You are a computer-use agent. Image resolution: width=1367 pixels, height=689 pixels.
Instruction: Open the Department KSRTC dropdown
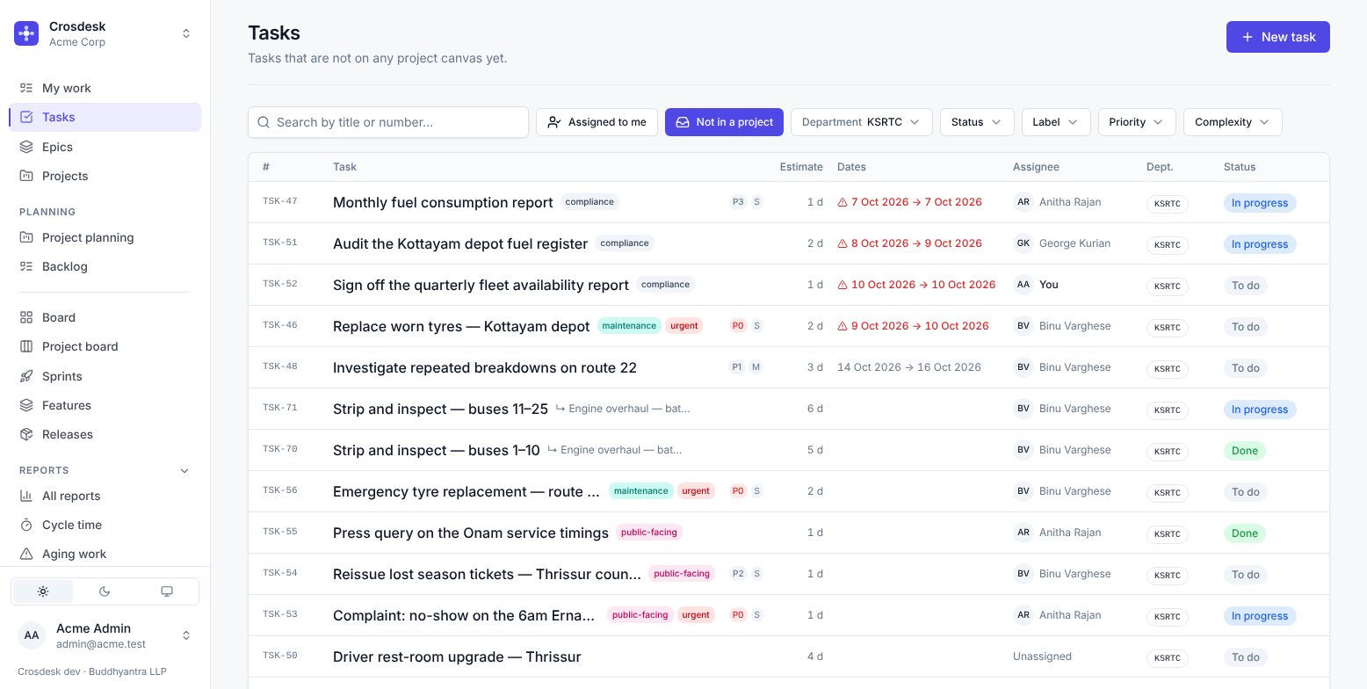click(x=862, y=122)
